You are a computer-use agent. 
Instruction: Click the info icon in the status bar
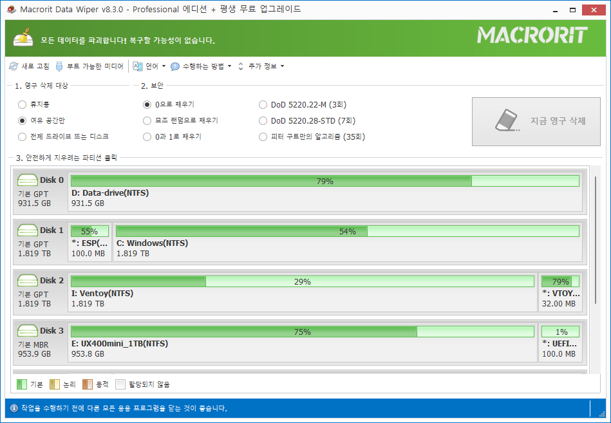14,408
